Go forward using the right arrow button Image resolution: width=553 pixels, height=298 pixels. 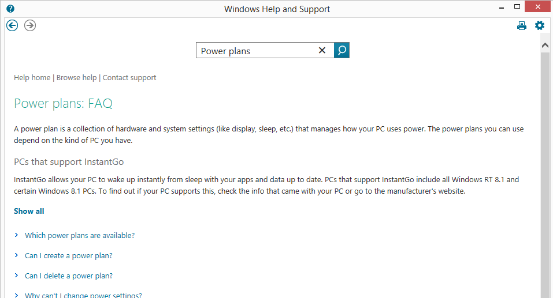coord(30,25)
